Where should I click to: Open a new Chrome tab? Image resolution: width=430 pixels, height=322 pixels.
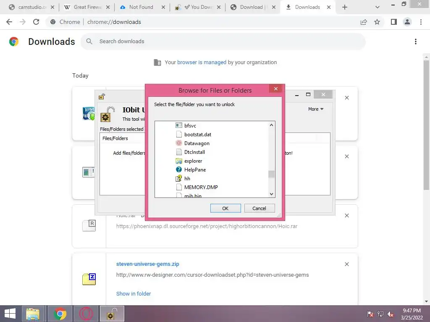(x=345, y=7)
